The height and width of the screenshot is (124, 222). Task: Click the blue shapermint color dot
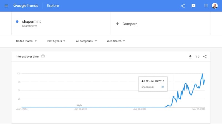17,22
